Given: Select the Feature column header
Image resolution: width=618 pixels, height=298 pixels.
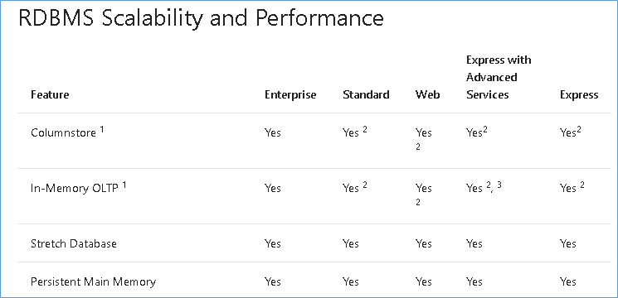Looking at the screenshot, I should (50, 94).
